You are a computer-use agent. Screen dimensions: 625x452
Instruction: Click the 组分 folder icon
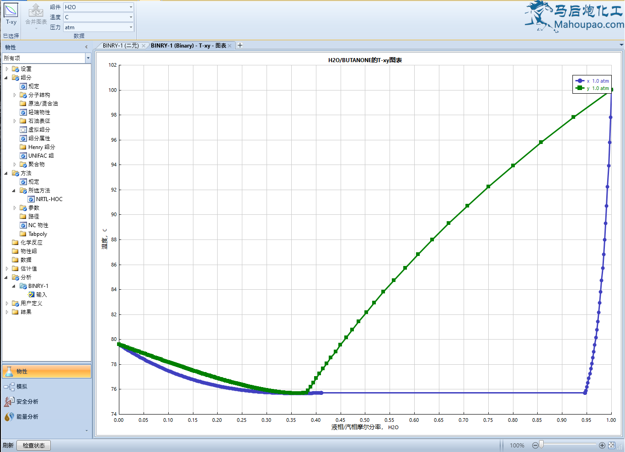16,78
